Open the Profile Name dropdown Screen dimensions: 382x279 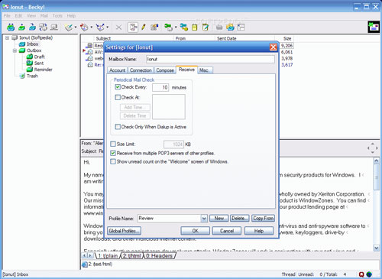pos(204,219)
